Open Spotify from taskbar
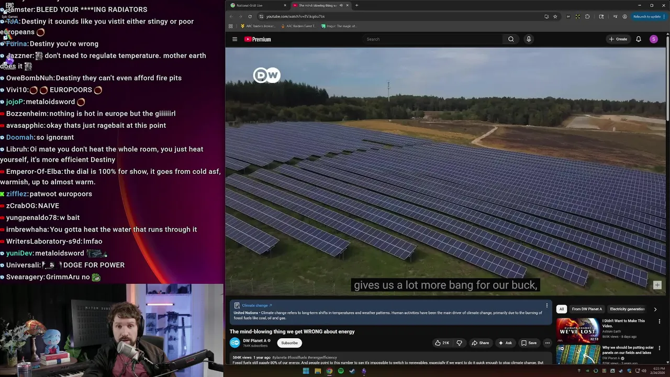 point(341,371)
